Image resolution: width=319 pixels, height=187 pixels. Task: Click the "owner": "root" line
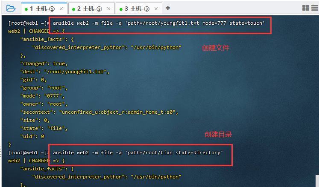[x=44, y=104]
